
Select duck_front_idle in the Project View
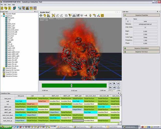coord(13,32)
